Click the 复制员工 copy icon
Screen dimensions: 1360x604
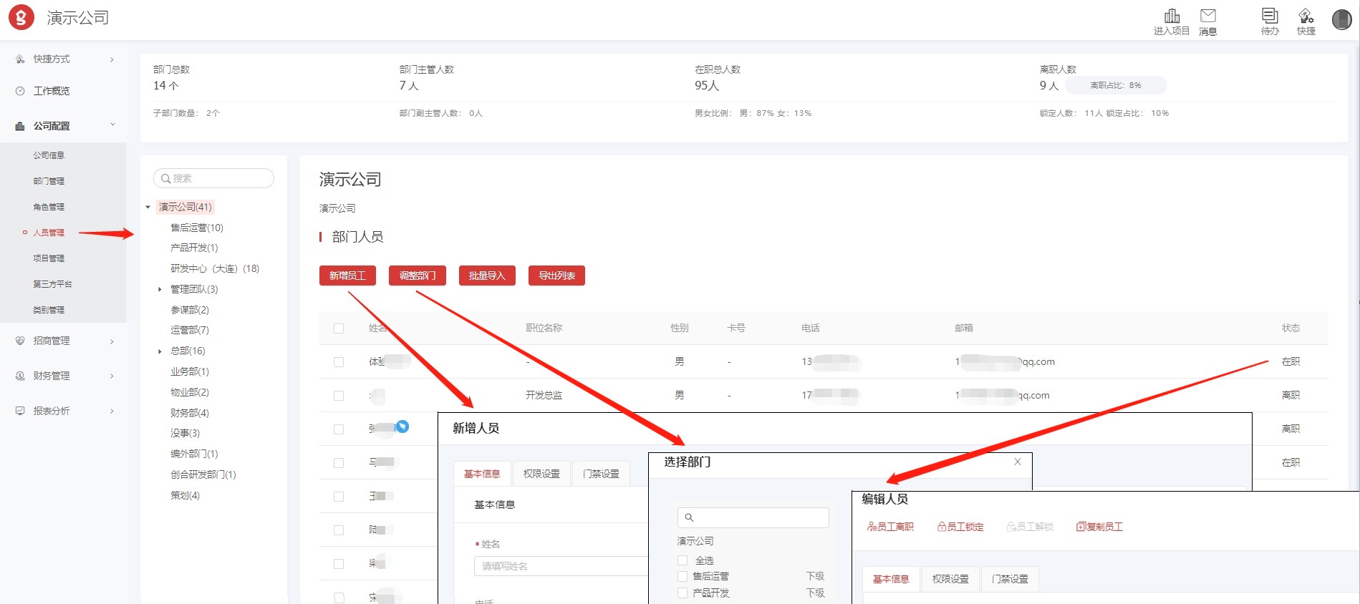click(x=1081, y=527)
